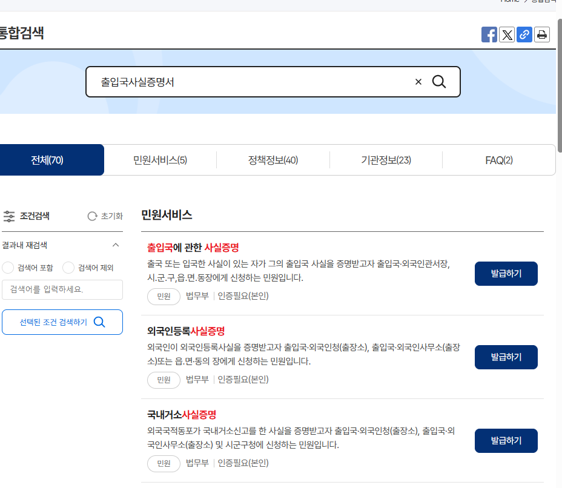562x488 pixels.
Task: Clear the search box with X icon
Action: [x=417, y=81]
